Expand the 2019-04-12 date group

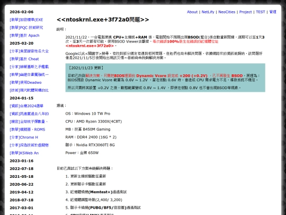(x=22, y=192)
